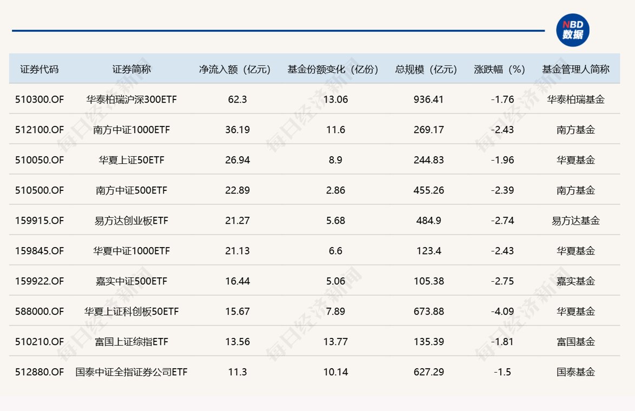Select fund name 华夏上证50ETF
The image size is (635, 411).
pyautogui.click(x=131, y=160)
